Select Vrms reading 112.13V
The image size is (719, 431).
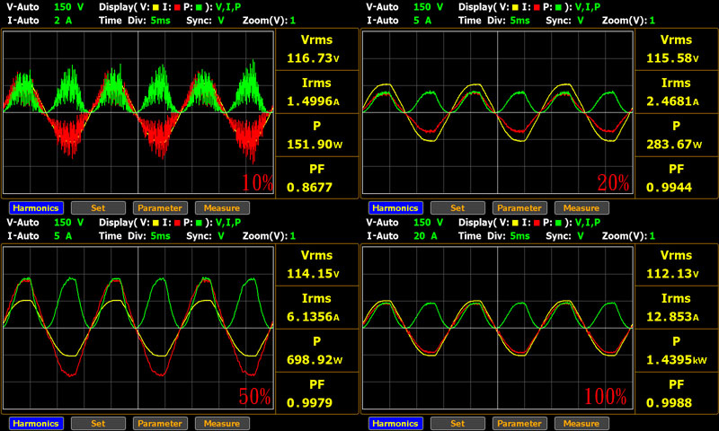tap(672, 274)
